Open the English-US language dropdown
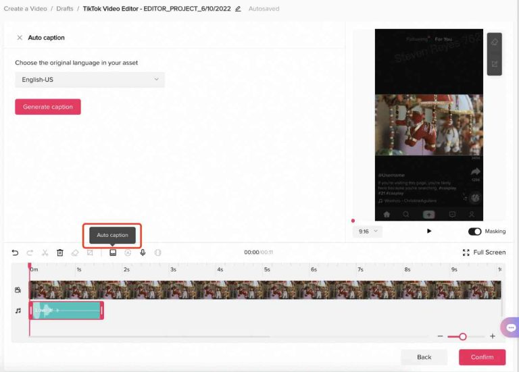The height and width of the screenshot is (372, 519). (90, 80)
